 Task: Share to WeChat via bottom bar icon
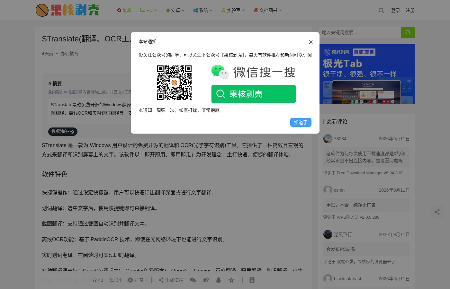[193, 280]
